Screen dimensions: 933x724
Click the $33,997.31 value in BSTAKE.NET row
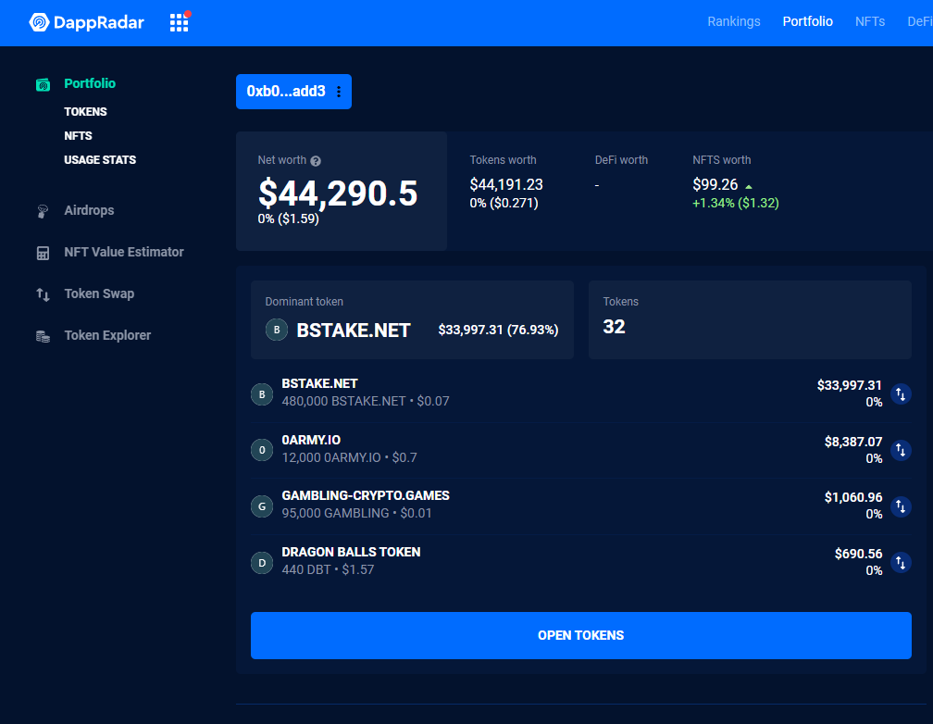pos(849,385)
